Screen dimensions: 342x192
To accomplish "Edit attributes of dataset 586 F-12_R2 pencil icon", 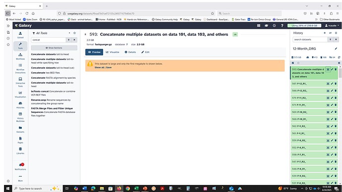I will point(332,91).
